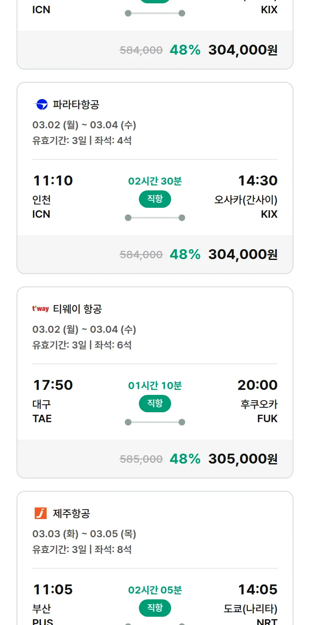
Task: Click 20:00 arrival time at 후쿠오카
Action: click(x=257, y=385)
